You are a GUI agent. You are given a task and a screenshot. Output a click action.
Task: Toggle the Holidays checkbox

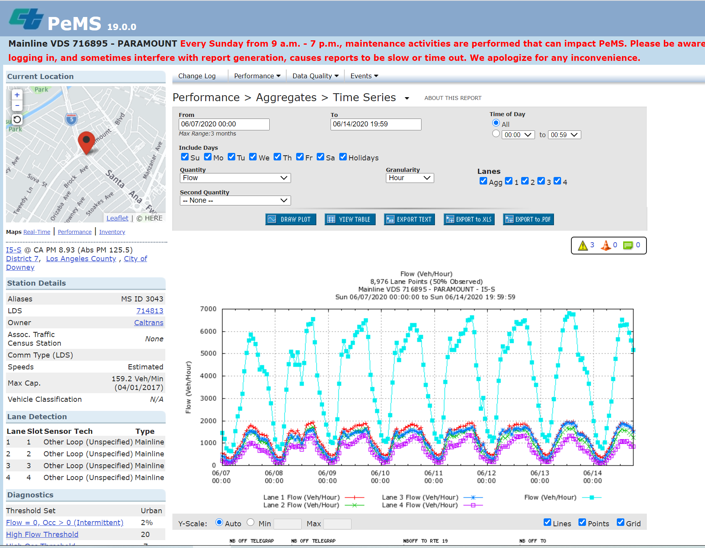(343, 157)
